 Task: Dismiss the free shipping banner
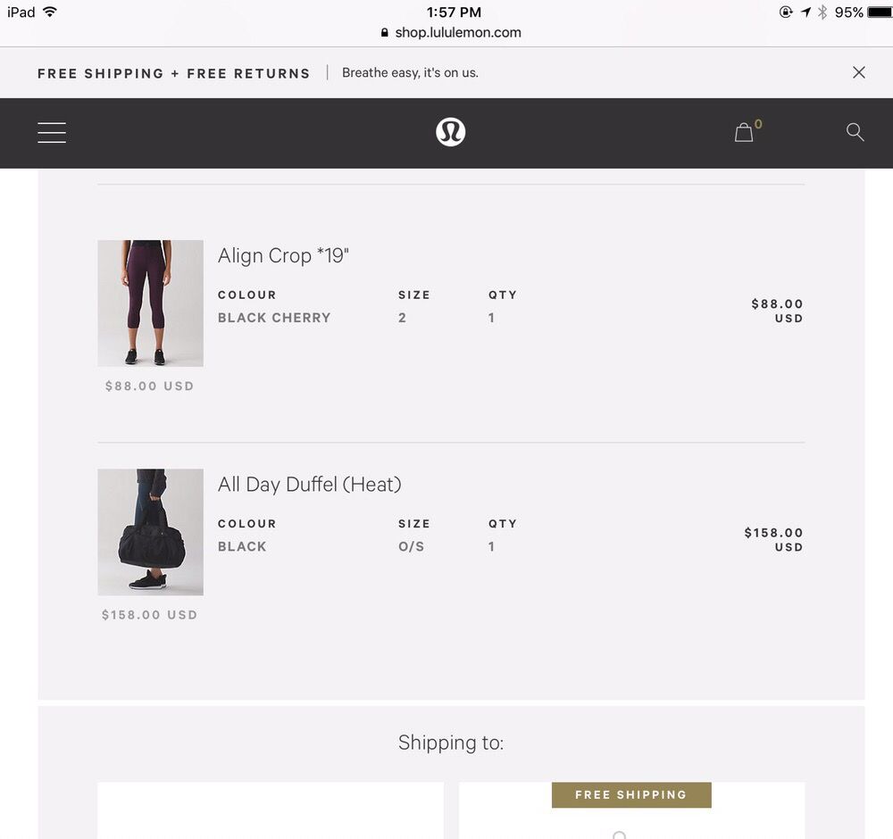coord(859,72)
